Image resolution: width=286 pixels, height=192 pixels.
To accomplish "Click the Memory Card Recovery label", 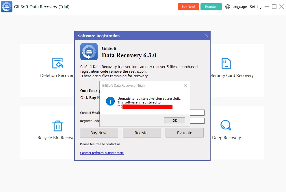I will pyautogui.click(x=232, y=76).
